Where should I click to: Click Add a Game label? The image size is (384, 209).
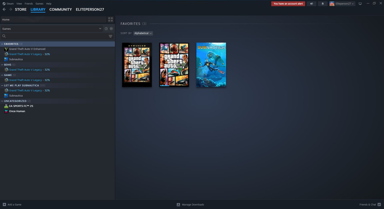pos(14,205)
